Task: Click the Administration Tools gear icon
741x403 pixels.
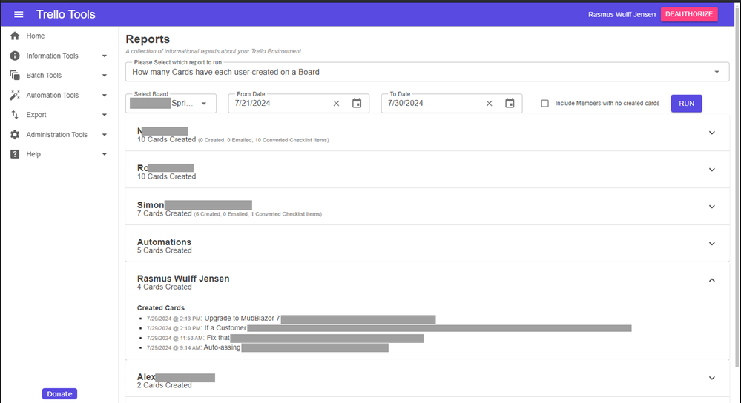Action: [x=15, y=135]
